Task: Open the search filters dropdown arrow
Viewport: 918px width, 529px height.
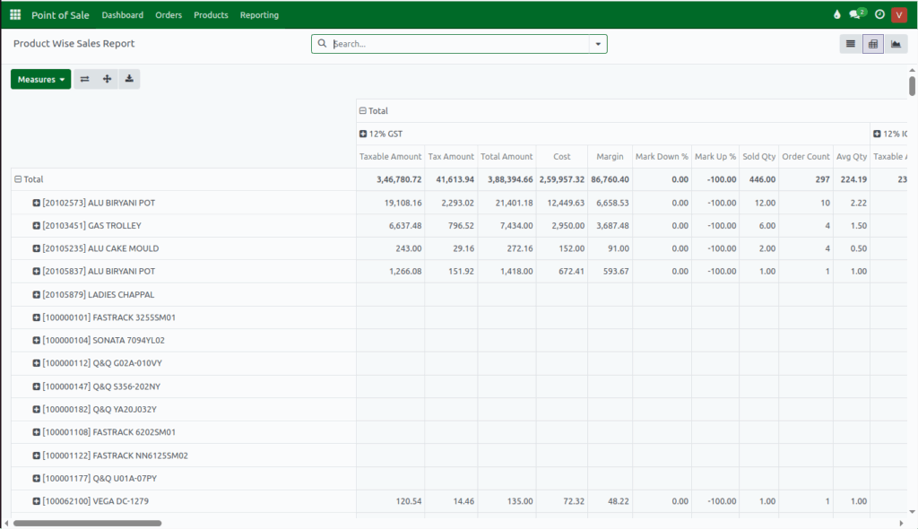Action: 597,43
